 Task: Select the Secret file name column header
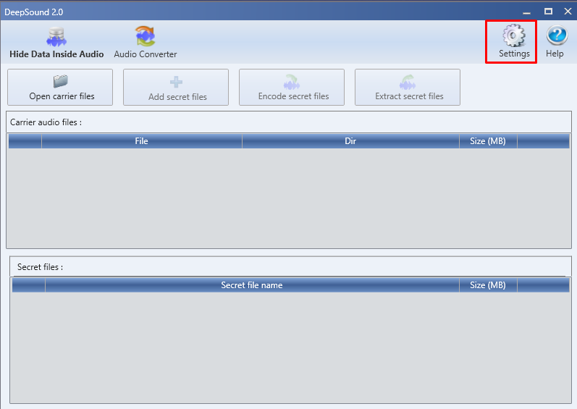coord(252,285)
